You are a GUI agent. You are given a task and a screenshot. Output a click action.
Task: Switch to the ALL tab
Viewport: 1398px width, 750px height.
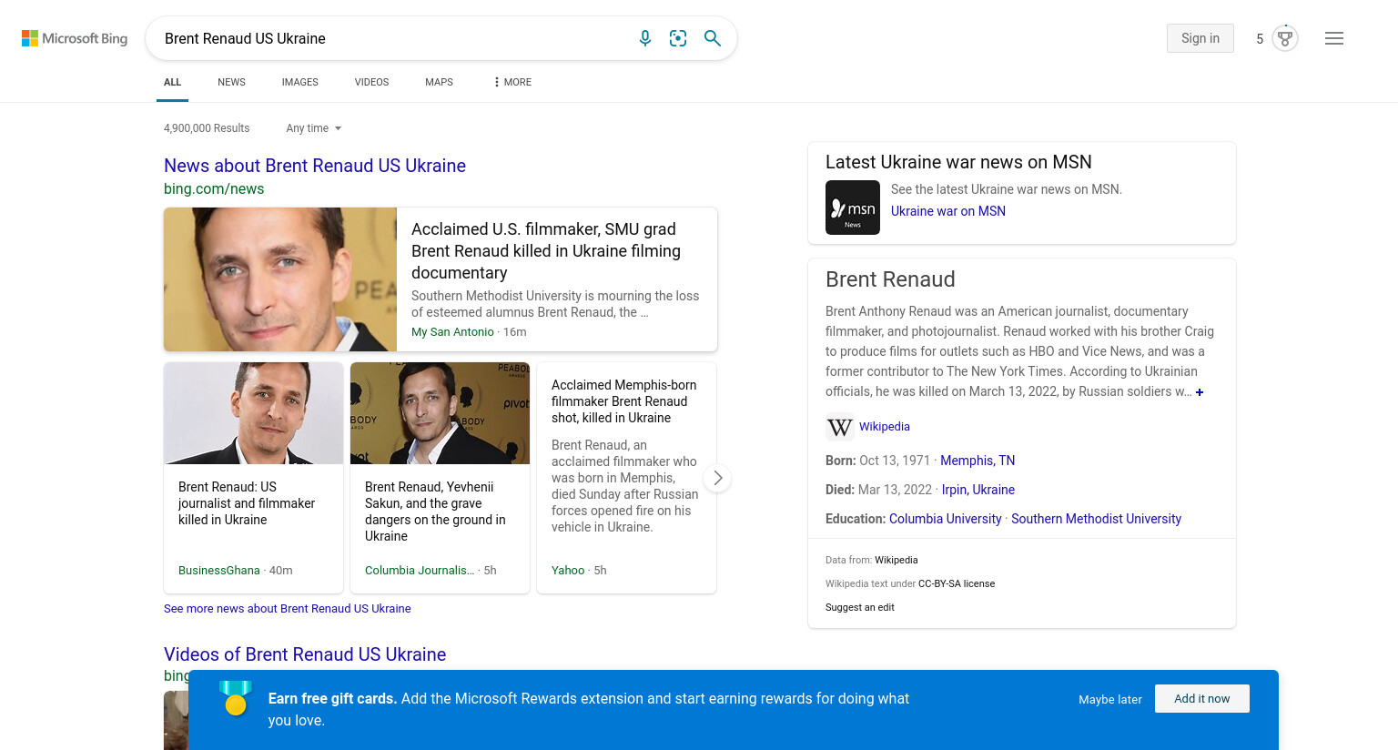coord(173,82)
